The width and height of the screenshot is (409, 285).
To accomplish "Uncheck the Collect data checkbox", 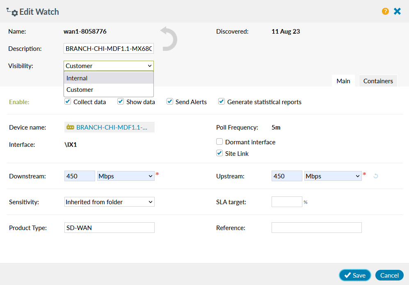I will 67,101.
